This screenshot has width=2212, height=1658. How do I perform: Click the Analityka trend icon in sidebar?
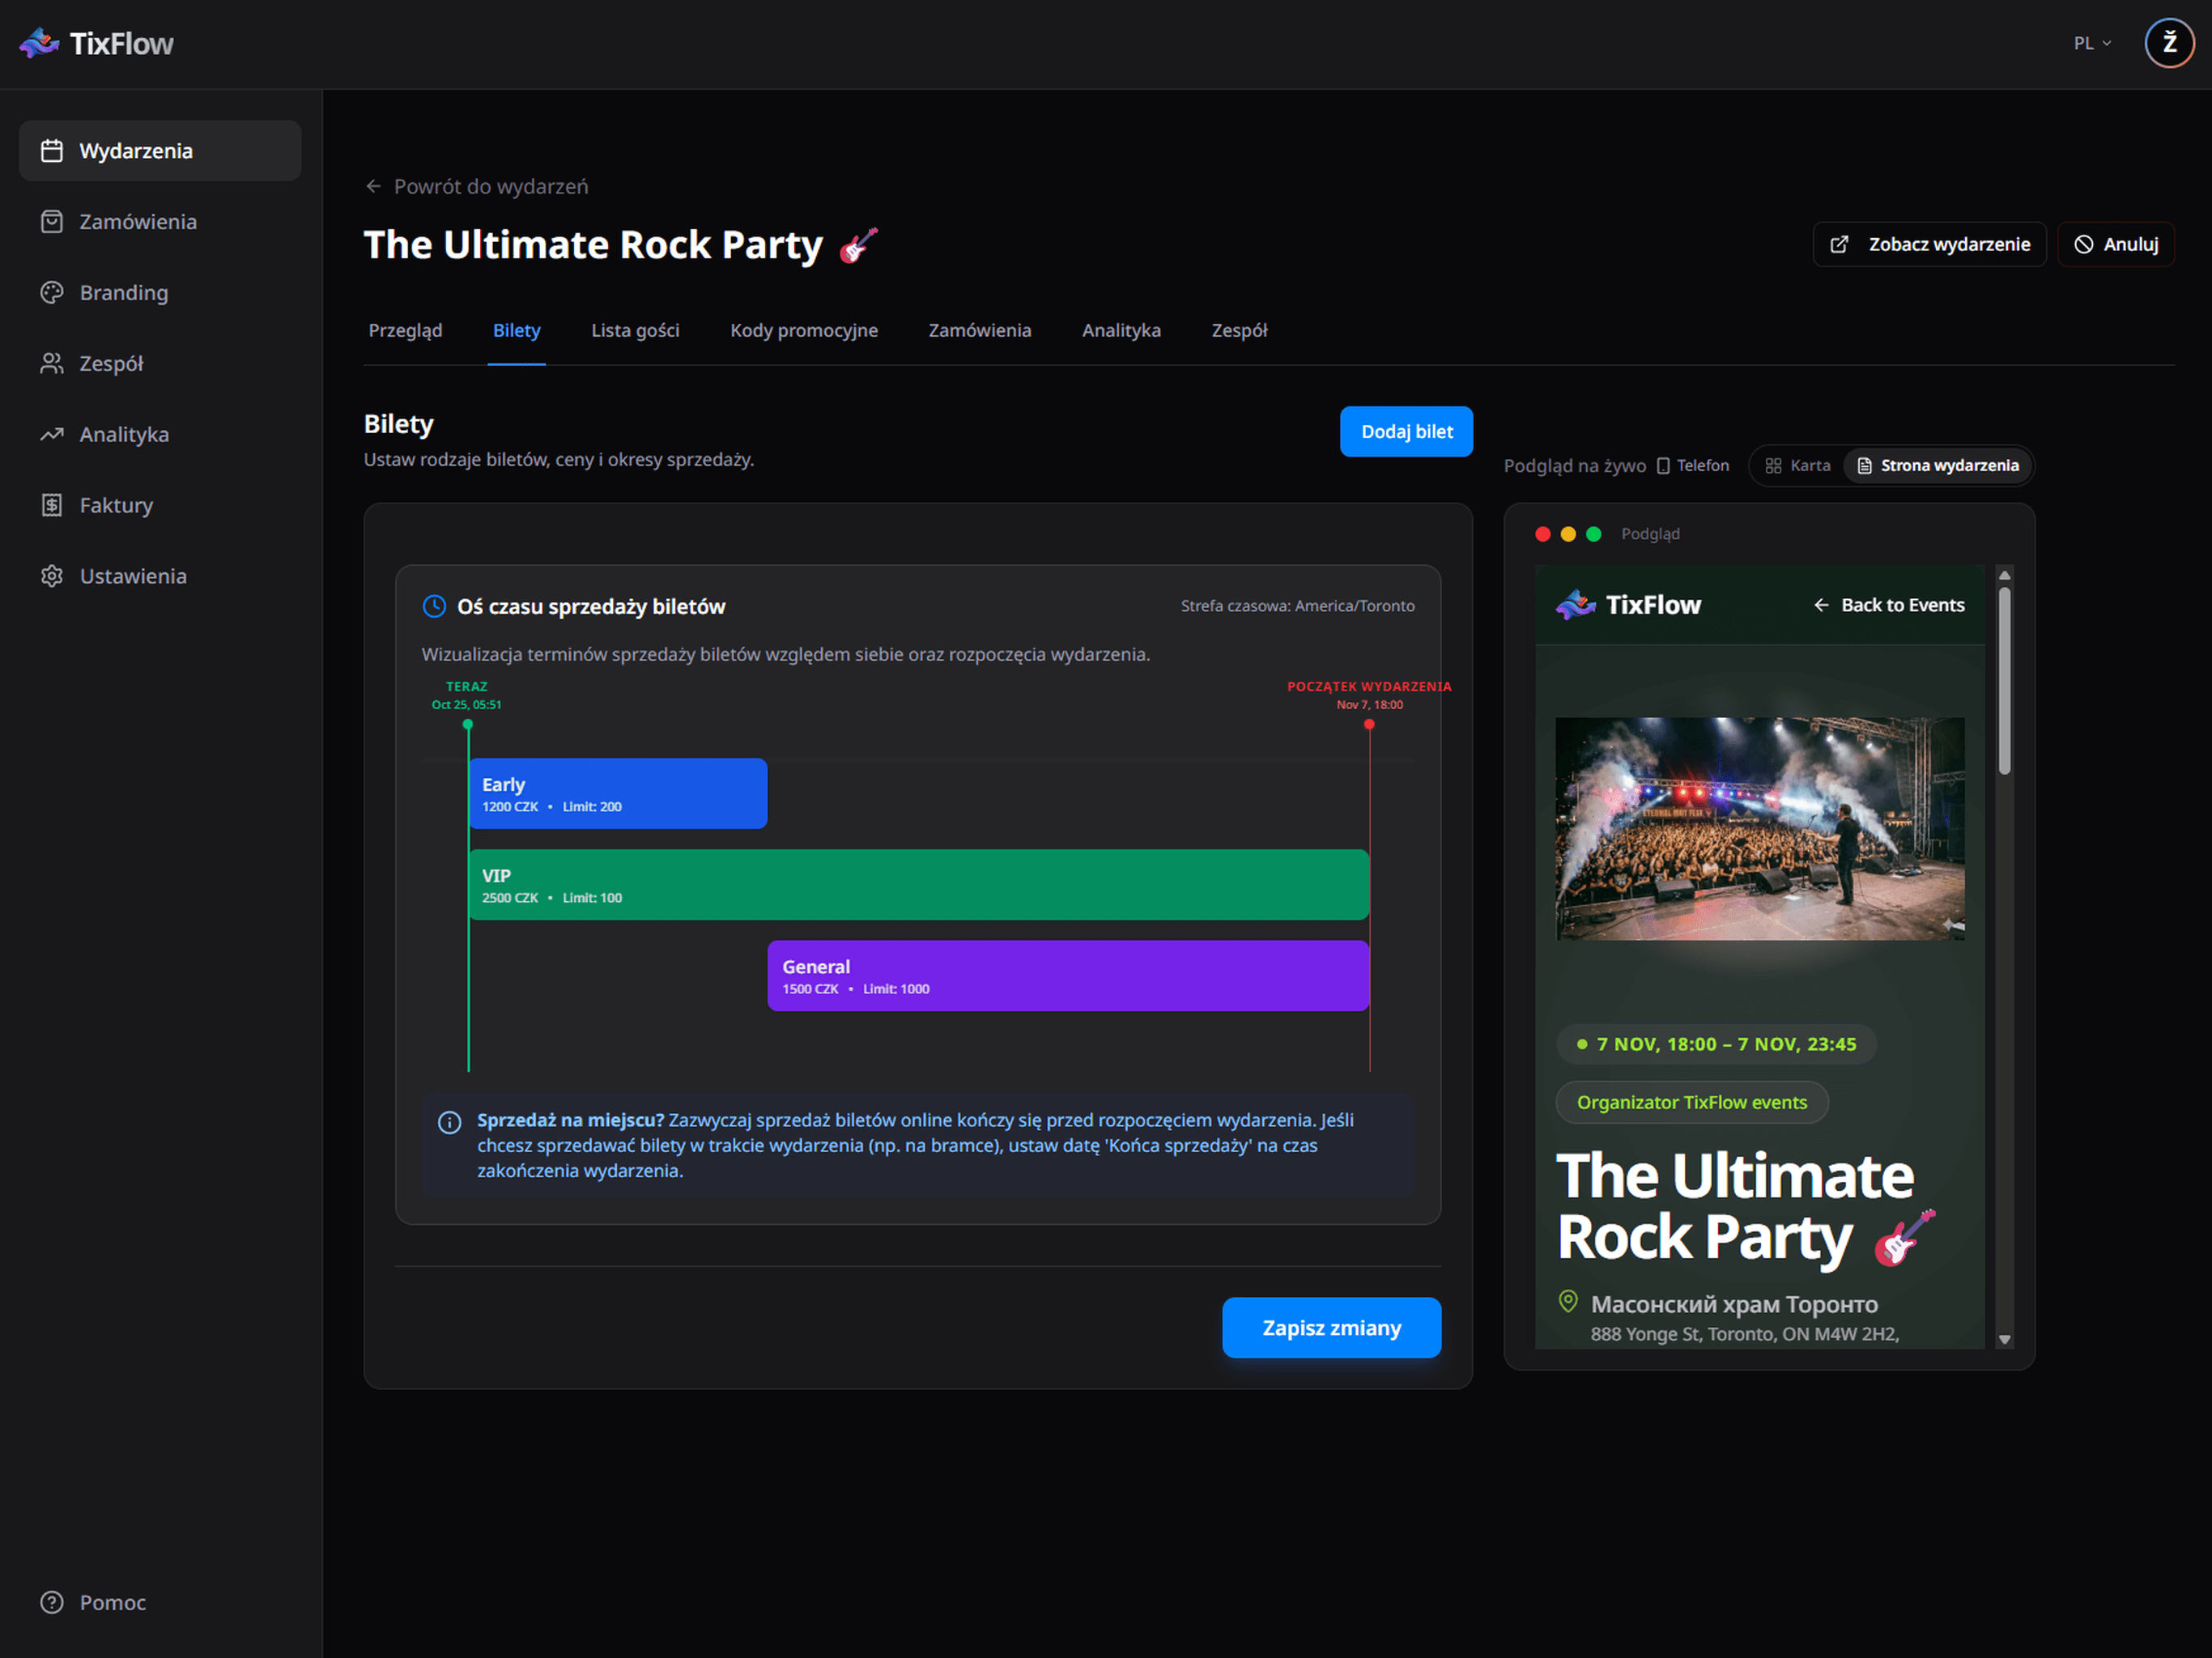click(x=52, y=435)
